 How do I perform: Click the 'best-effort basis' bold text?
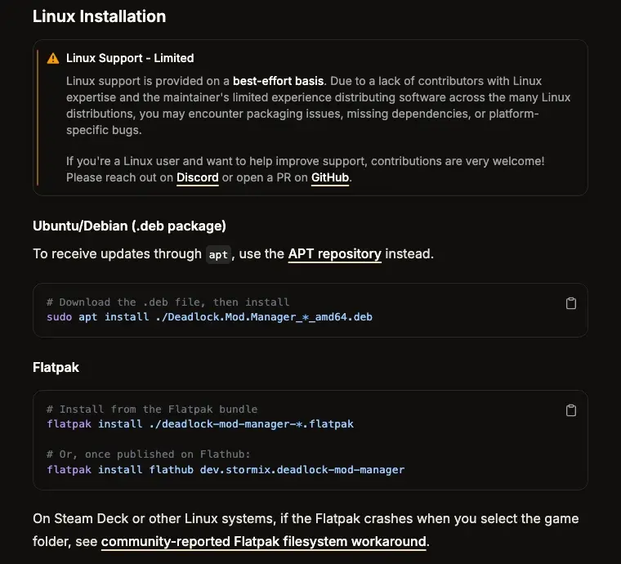coord(278,81)
